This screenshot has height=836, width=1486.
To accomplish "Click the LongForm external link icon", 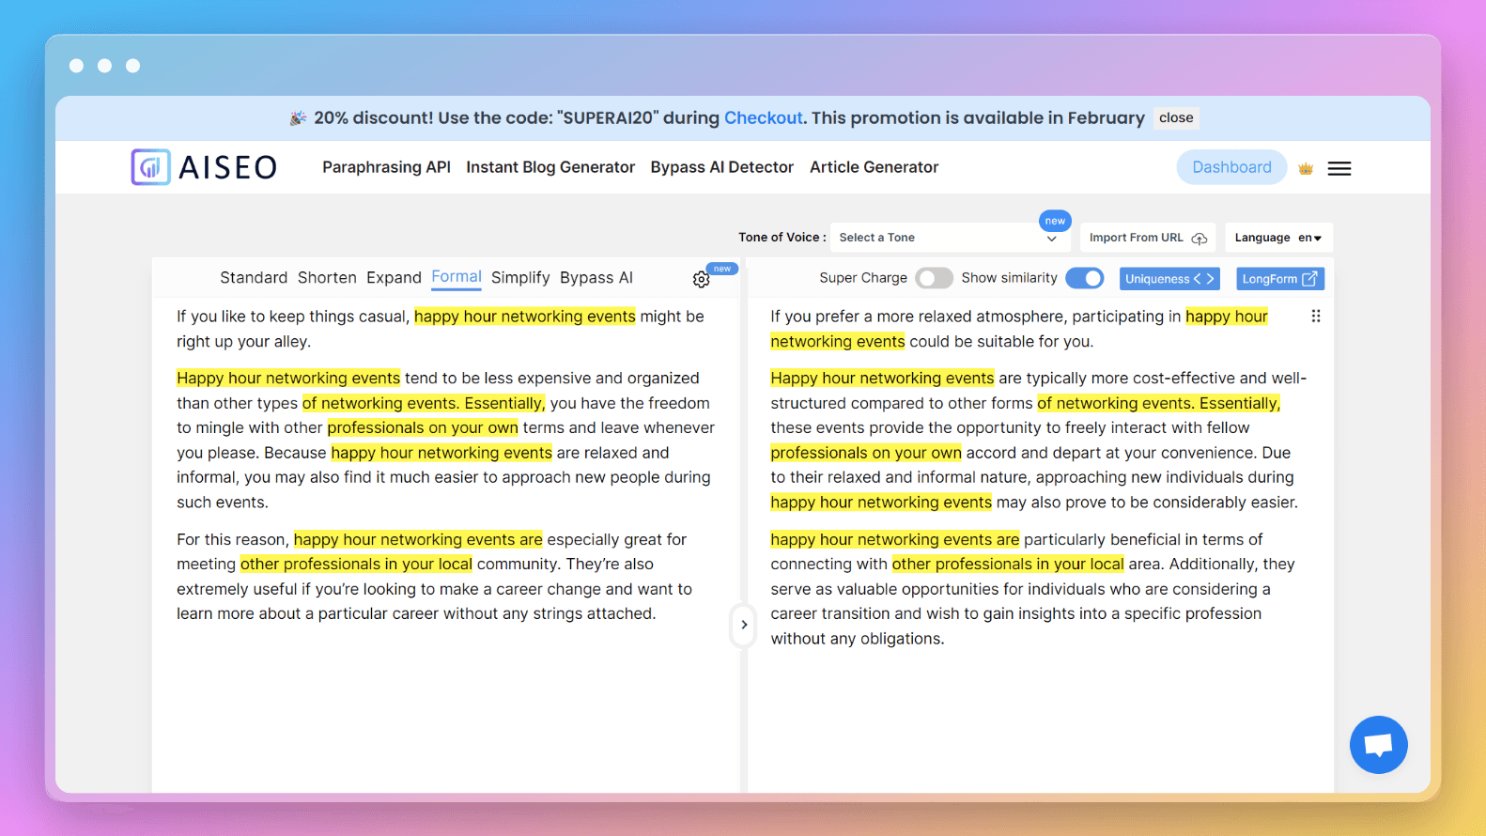I will coord(1309,279).
